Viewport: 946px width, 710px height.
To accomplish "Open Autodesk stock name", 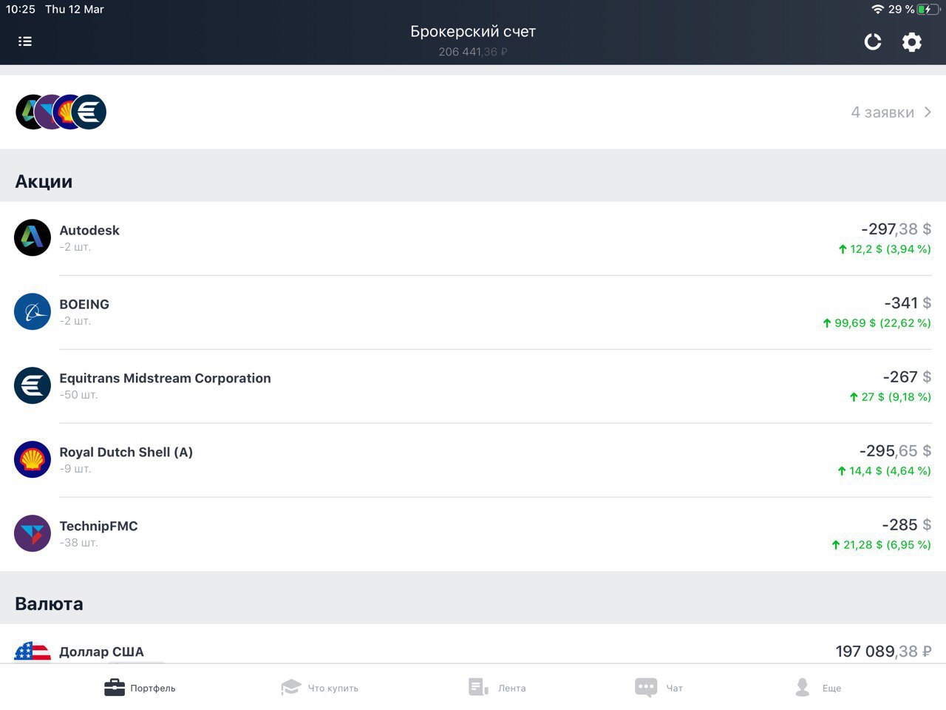I will tap(89, 230).
